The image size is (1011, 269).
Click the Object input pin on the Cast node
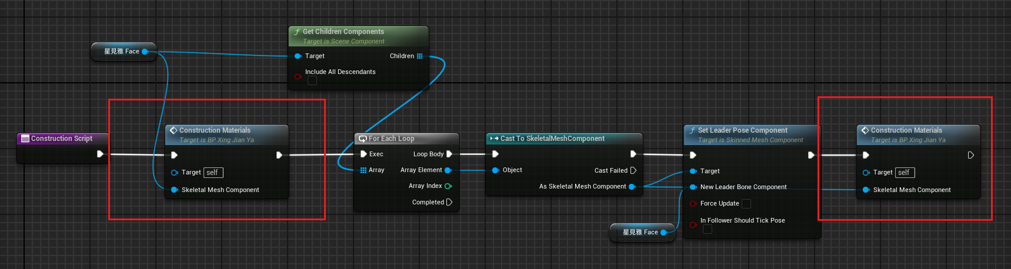(495, 170)
